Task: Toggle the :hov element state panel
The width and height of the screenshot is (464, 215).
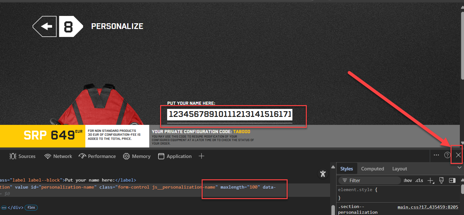Action: pos(408,181)
